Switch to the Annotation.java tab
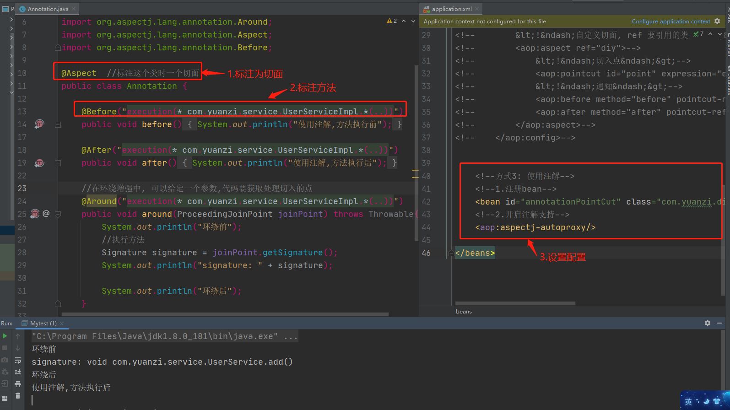Viewport: 730px width, 410px height. 48,9
